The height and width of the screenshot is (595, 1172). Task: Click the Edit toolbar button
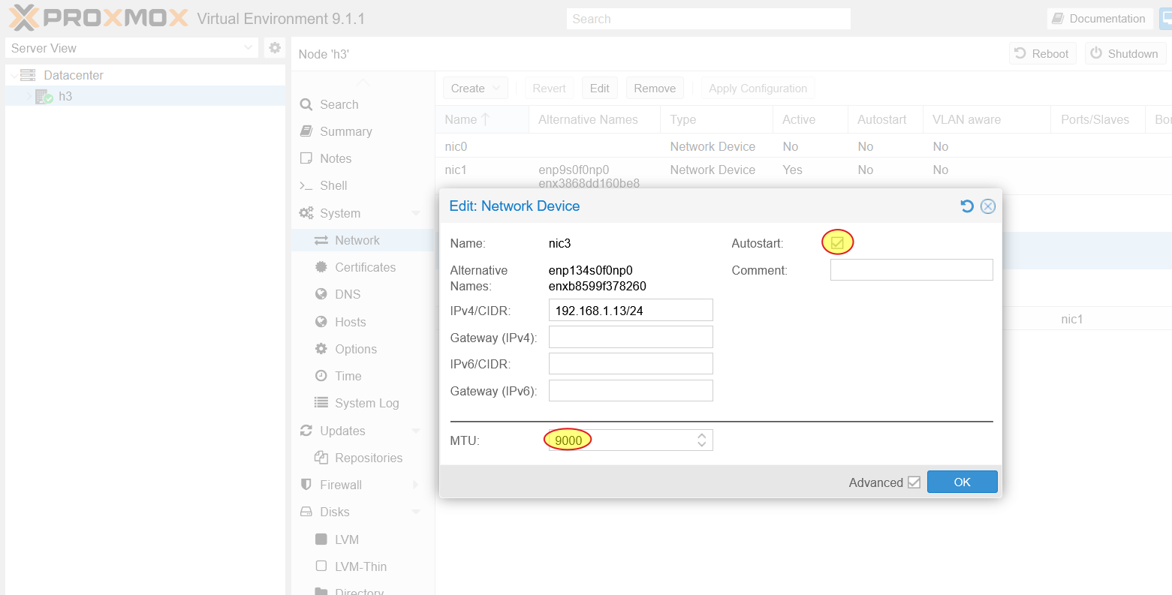(x=600, y=89)
